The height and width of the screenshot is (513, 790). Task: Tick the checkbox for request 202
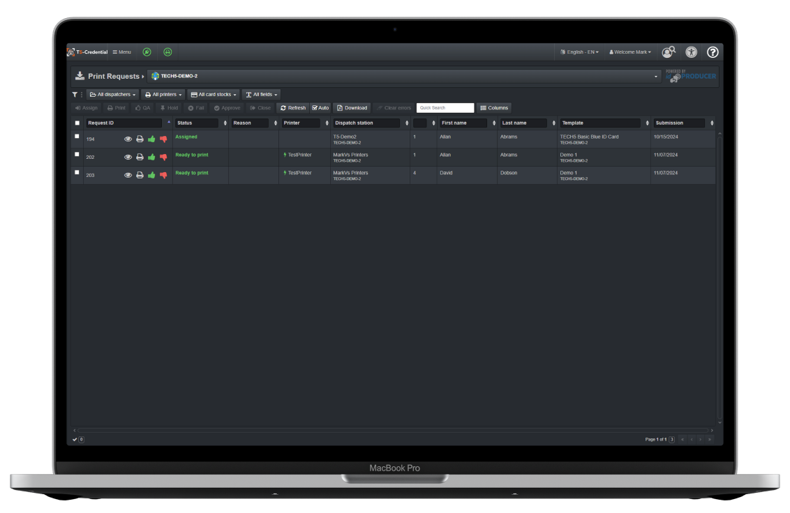click(x=77, y=154)
